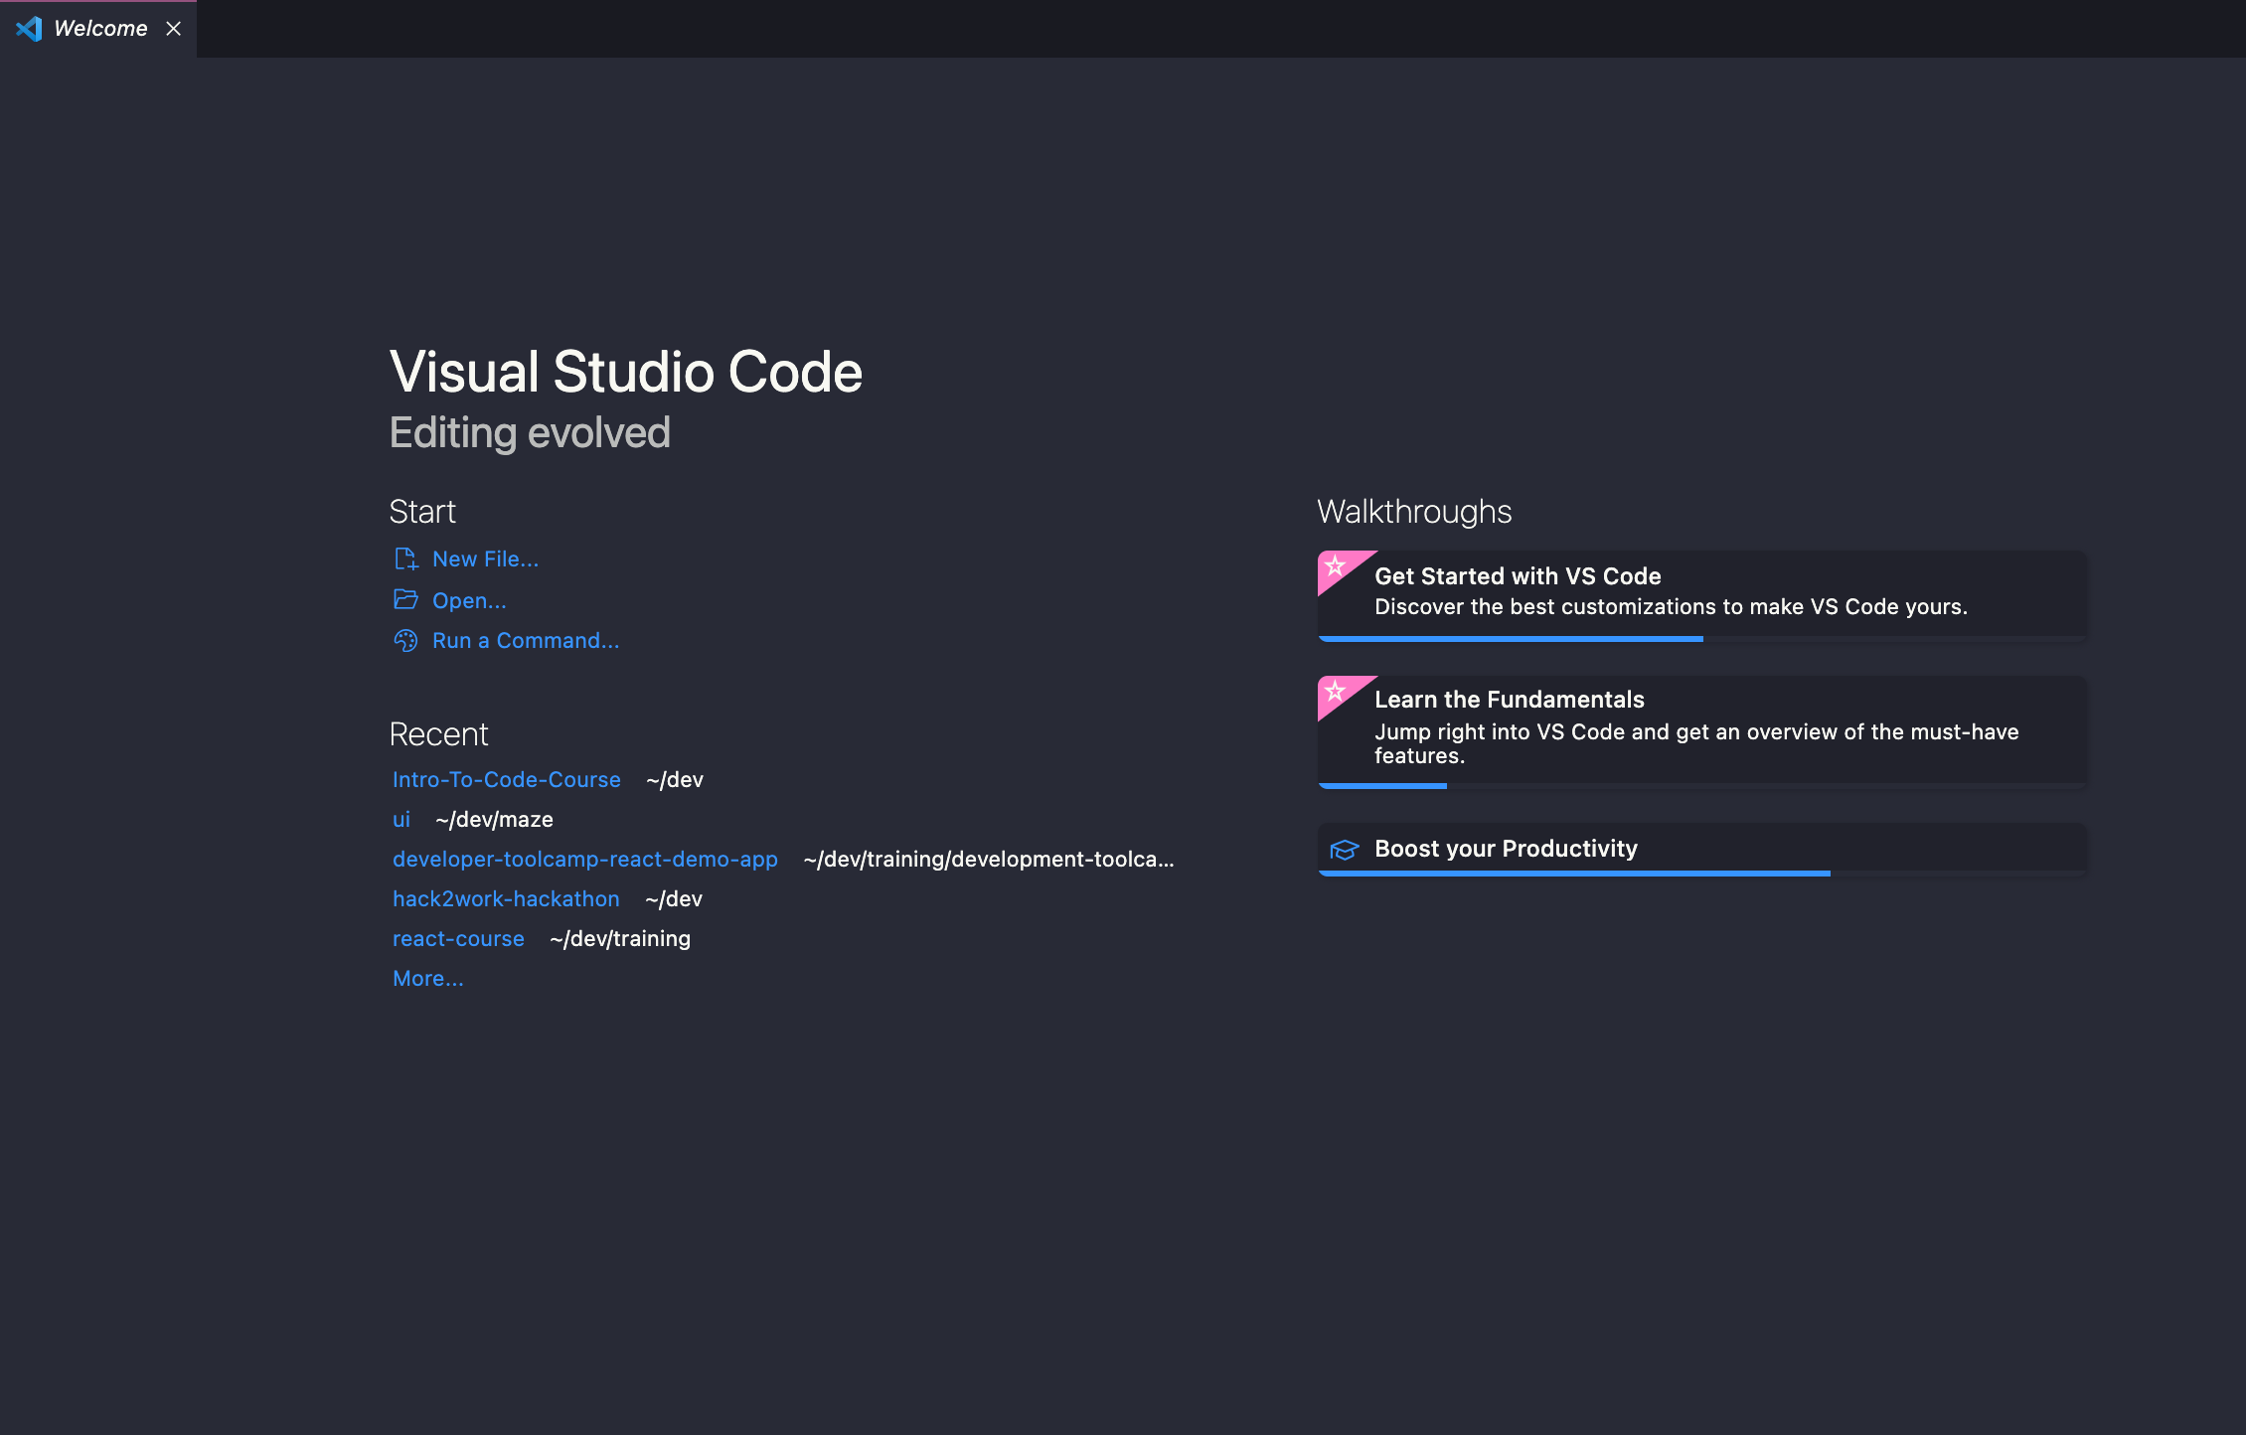This screenshot has width=2246, height=1435.
Task: Open developer-toolcamp-react-demo-app project
Action: coord(584,858)
